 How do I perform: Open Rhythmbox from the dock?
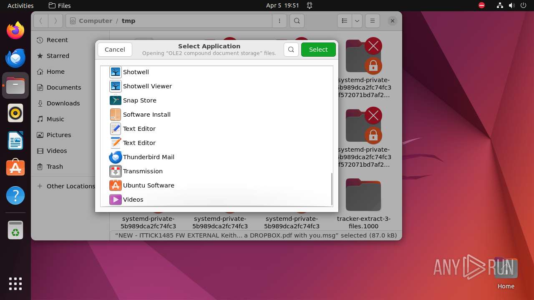tap(15, 113)
